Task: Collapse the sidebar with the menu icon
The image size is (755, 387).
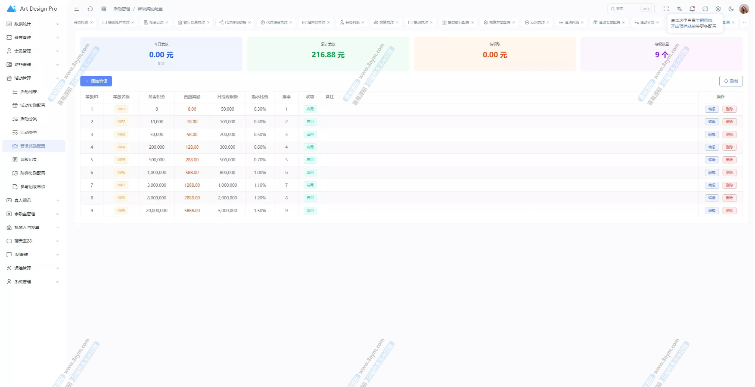Action: coord(77,9)
